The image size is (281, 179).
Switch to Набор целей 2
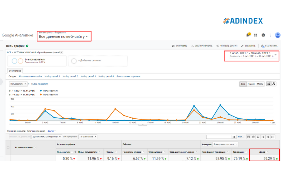pyautogui.click(x=70, y=76)
